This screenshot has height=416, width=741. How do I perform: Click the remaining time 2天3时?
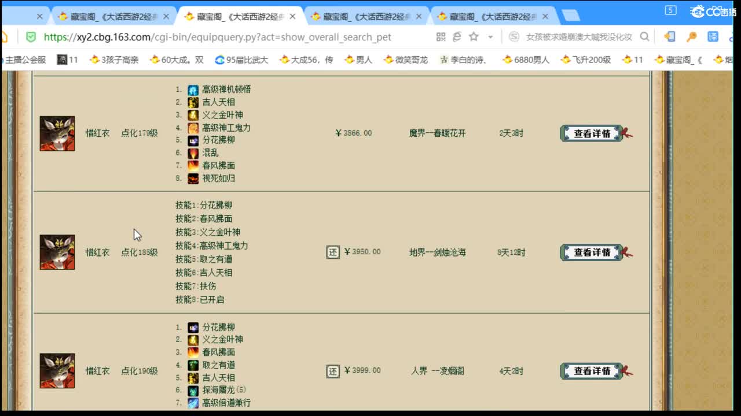[x=511, y=133]
